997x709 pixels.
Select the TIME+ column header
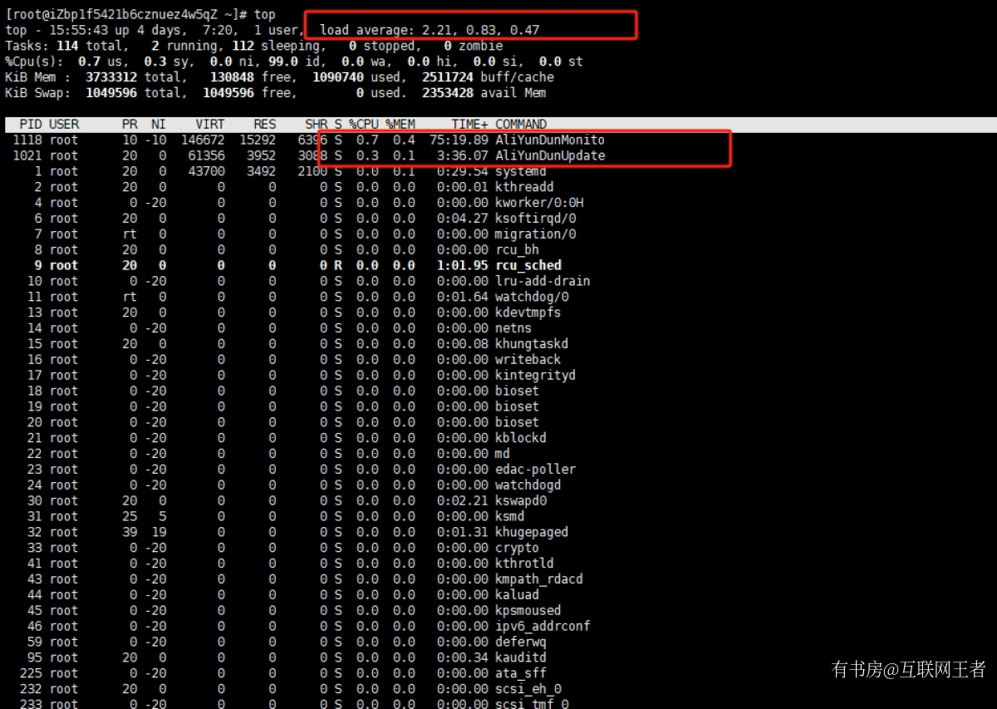pos(470,125)
